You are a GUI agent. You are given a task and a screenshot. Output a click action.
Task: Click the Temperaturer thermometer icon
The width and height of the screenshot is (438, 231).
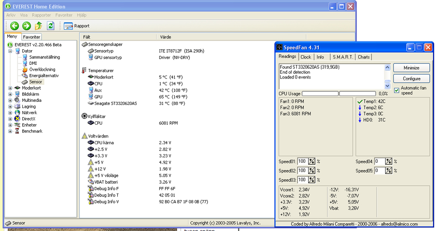[x=84, y=71]
